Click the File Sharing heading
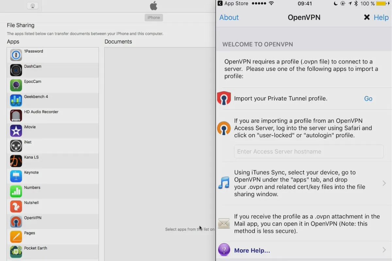Viewport: 392px width, 261px height. tap(21, 25)
